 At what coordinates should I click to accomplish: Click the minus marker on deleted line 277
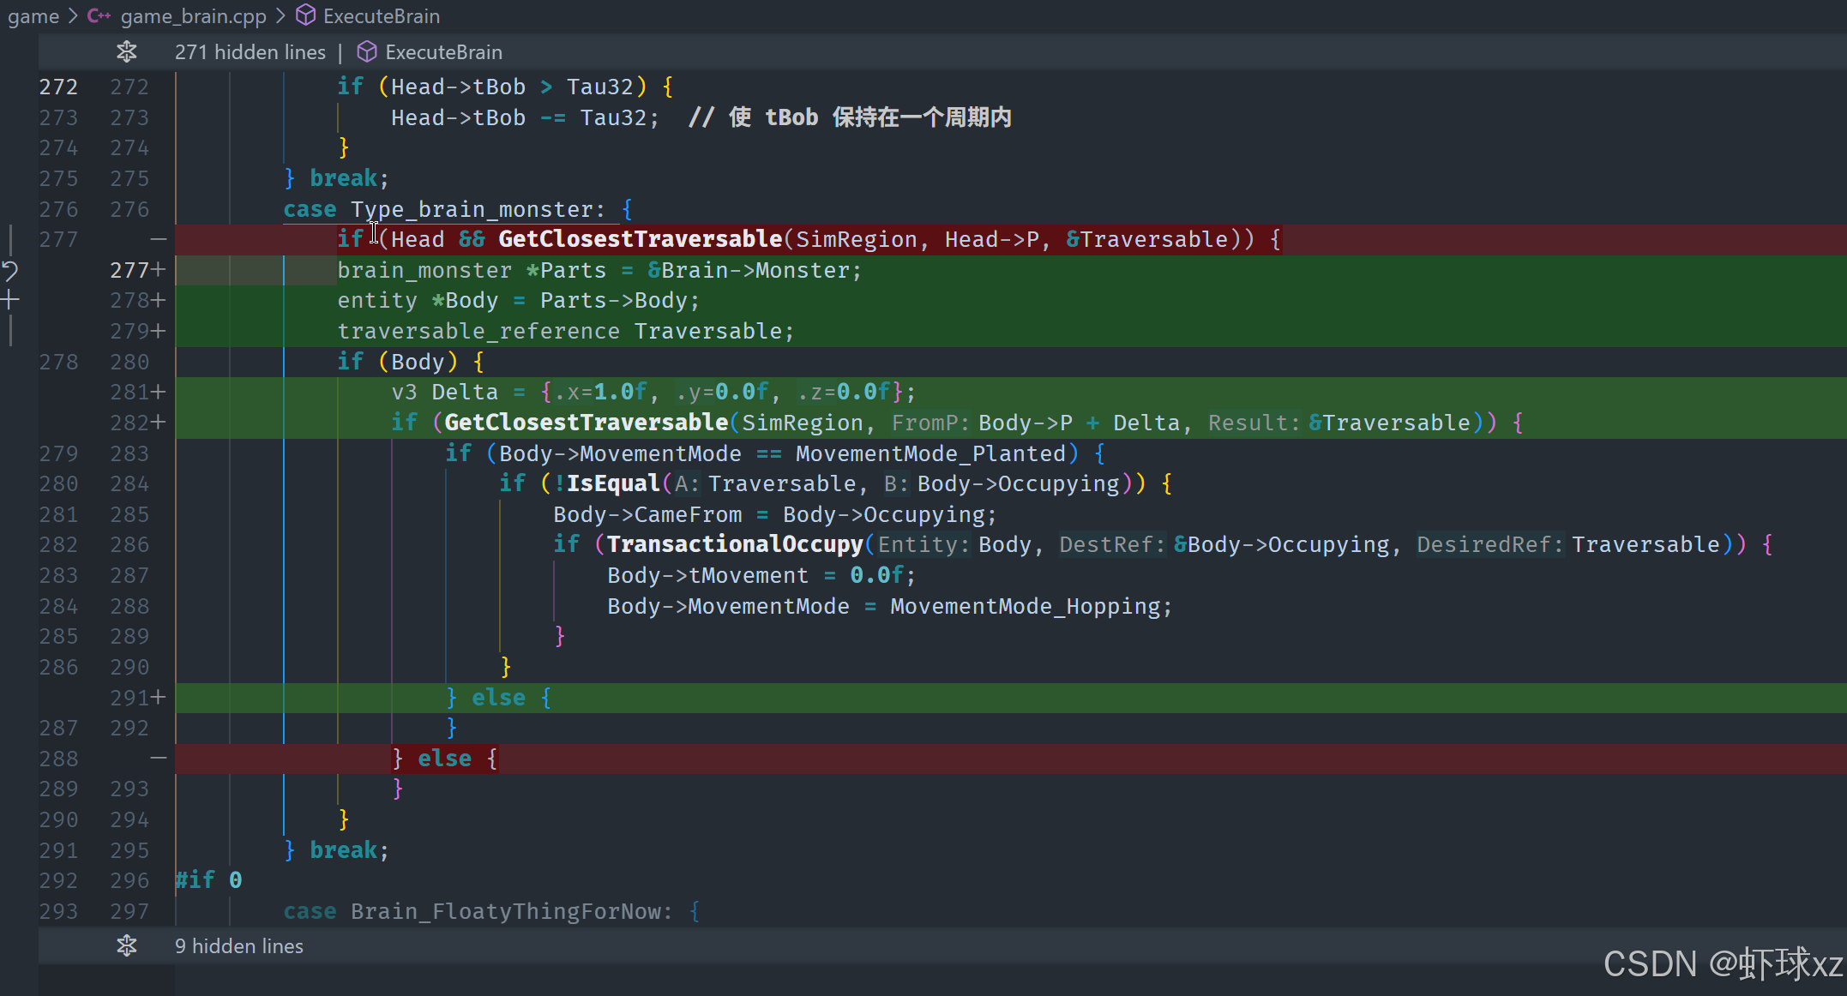158,239
